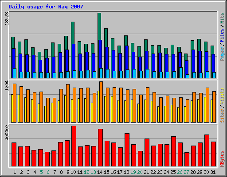The width and height of the screenshot is (227, 177).
Task: Click the tallest red KBytes bar on day 10
Action: pos(74,146)
